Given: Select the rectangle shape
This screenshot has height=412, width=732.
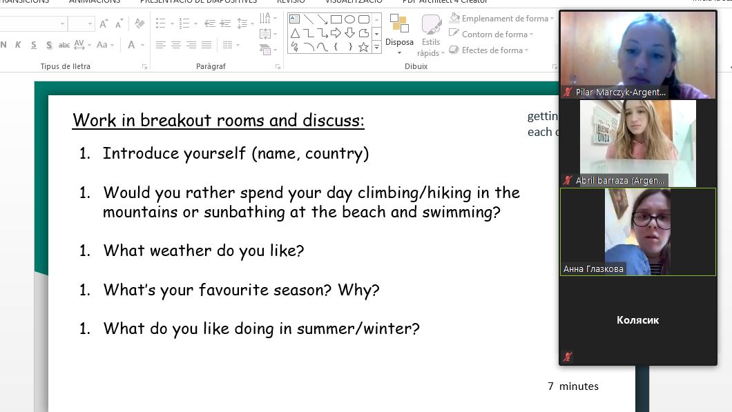Looking at the screenshot, I should [x=336, y=19].
